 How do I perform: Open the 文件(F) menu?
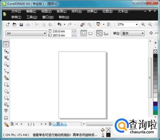pyautogui.click(x=16, y=11)
